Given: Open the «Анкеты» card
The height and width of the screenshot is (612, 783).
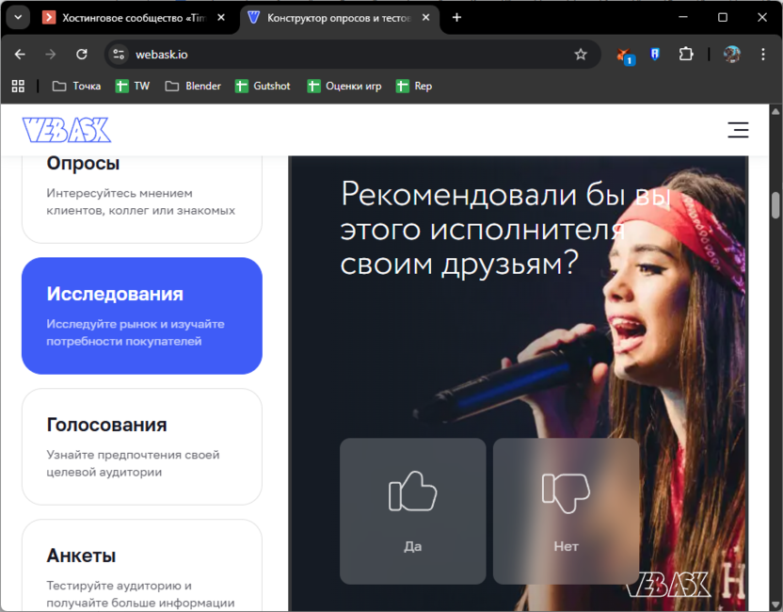Looking at the screenshot, I should point(141,565).
